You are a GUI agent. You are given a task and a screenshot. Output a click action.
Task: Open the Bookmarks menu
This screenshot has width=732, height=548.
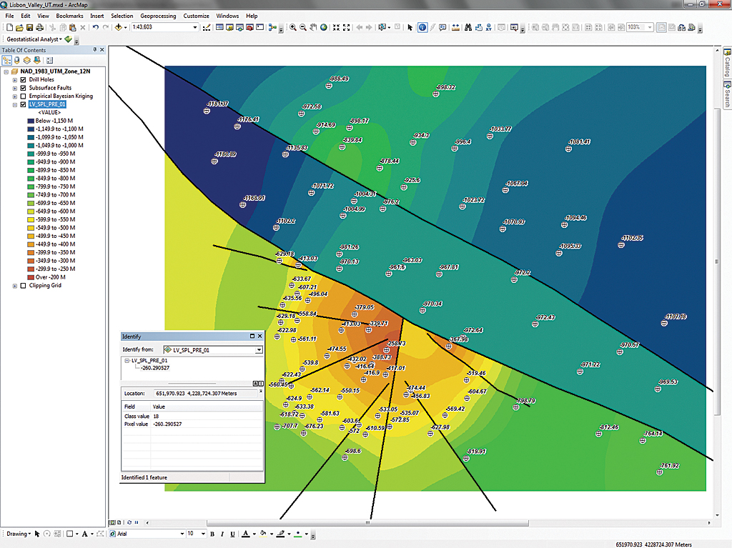point(69,16)
